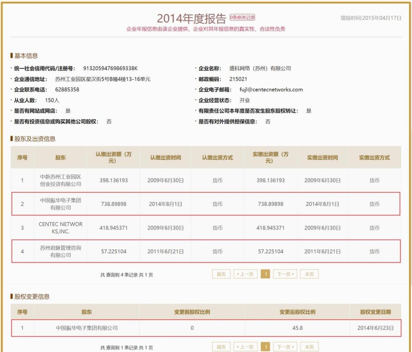Select the postal code 215021
Screen dimensions: 412x352
tap(238, 79)
